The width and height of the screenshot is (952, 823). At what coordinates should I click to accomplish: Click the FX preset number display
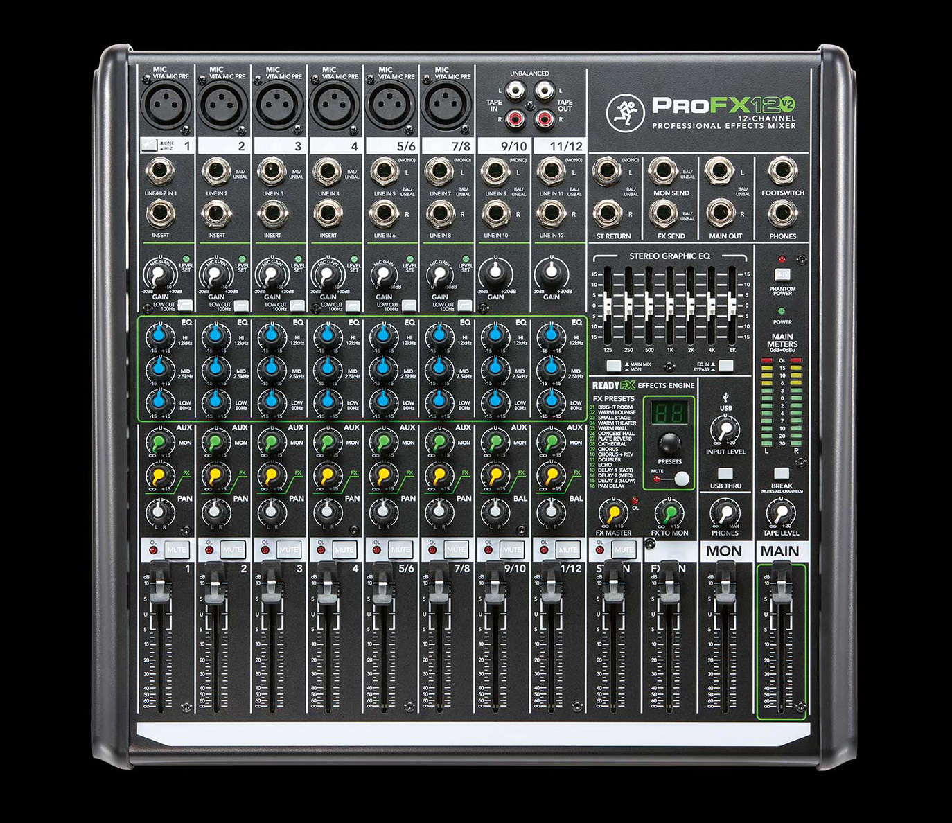(x=669, y=414)
